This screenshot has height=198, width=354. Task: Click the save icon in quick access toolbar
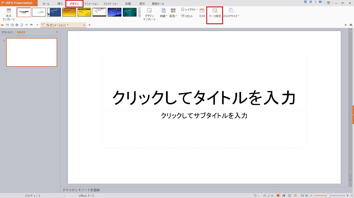pyautogui.click(x=7, y=25)
